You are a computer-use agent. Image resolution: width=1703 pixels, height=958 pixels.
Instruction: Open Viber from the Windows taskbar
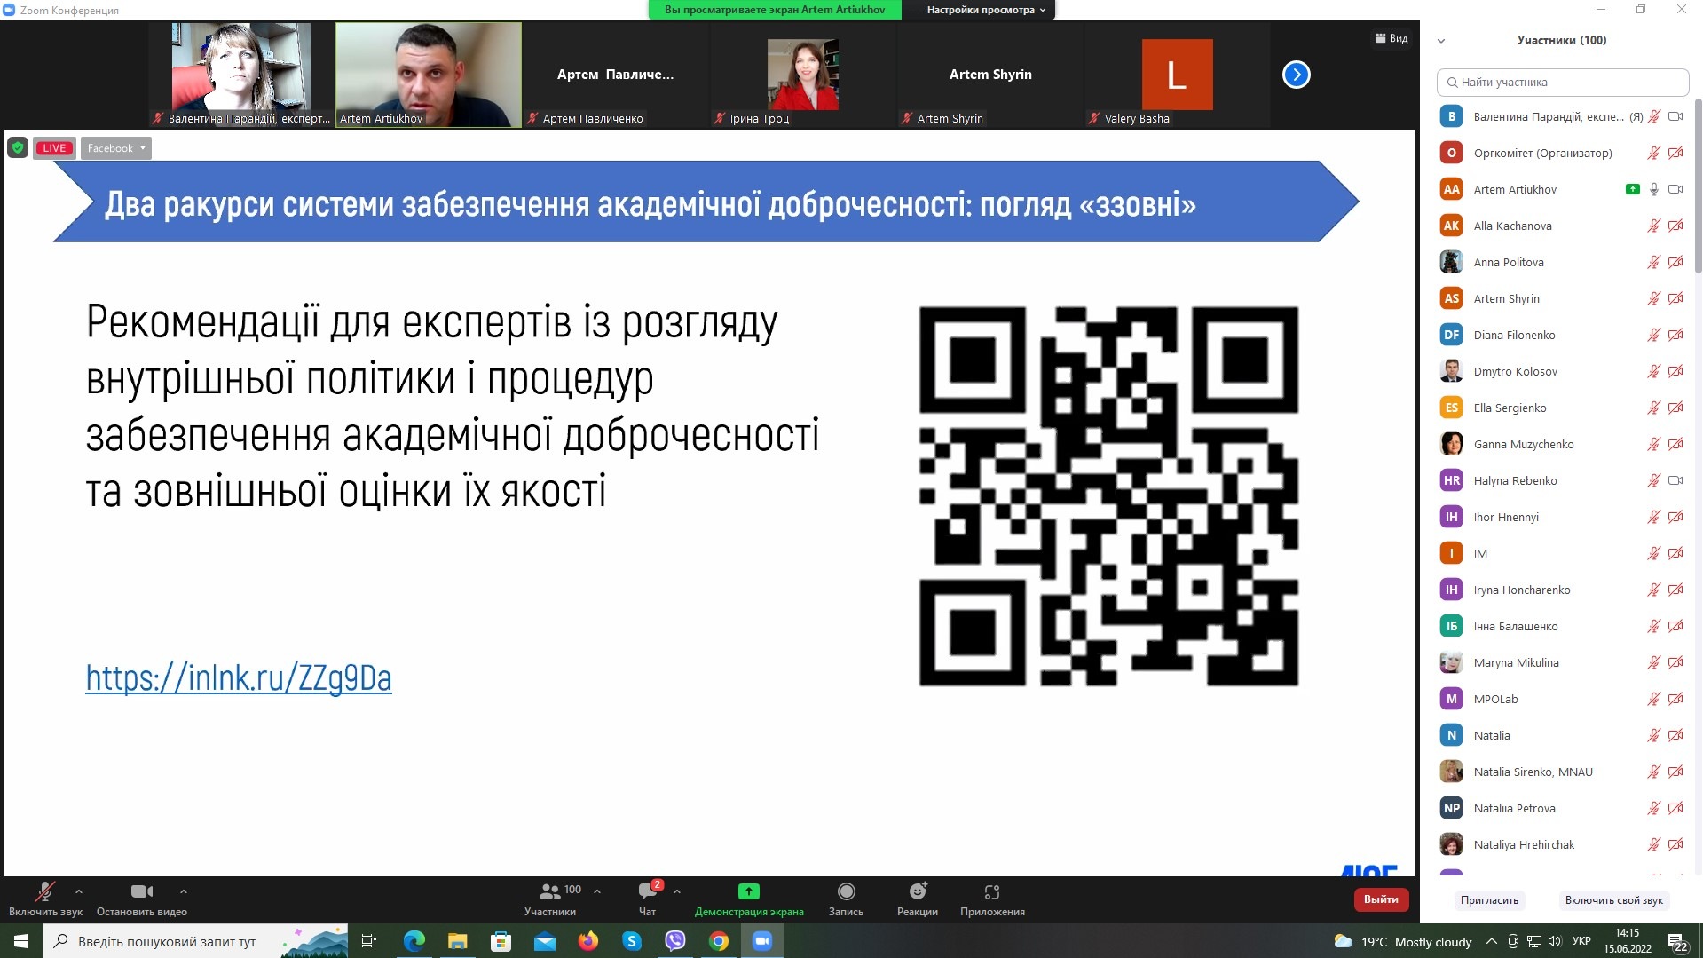tap(675, 941)
